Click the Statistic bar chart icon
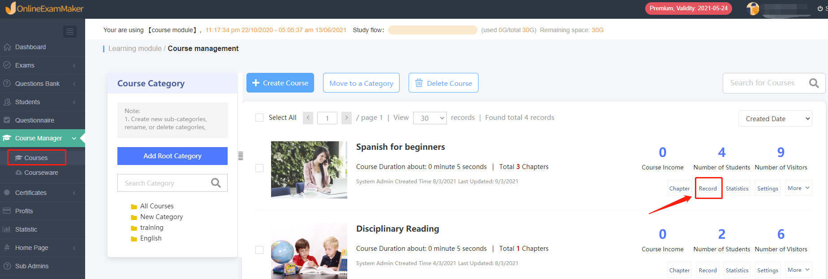The height and width of the screenshot is (279, 828). (7, 229)
